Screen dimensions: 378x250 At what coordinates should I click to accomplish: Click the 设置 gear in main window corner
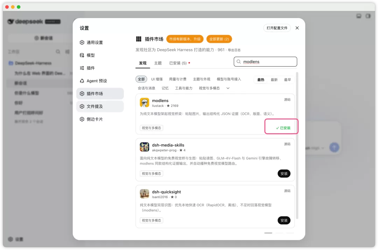pyautogui.click(x=10, y=239)
